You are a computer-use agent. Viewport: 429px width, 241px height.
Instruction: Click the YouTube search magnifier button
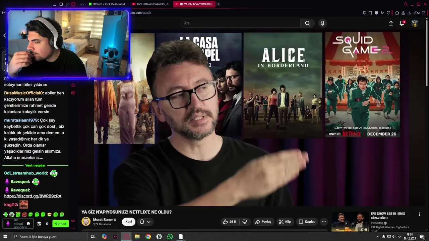pyautogui.click(x=307, y=23)
